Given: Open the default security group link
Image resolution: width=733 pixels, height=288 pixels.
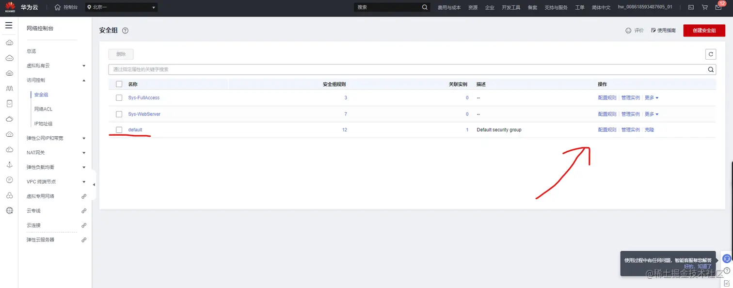Looking at the screenshot, I should [x=135, y=130].
